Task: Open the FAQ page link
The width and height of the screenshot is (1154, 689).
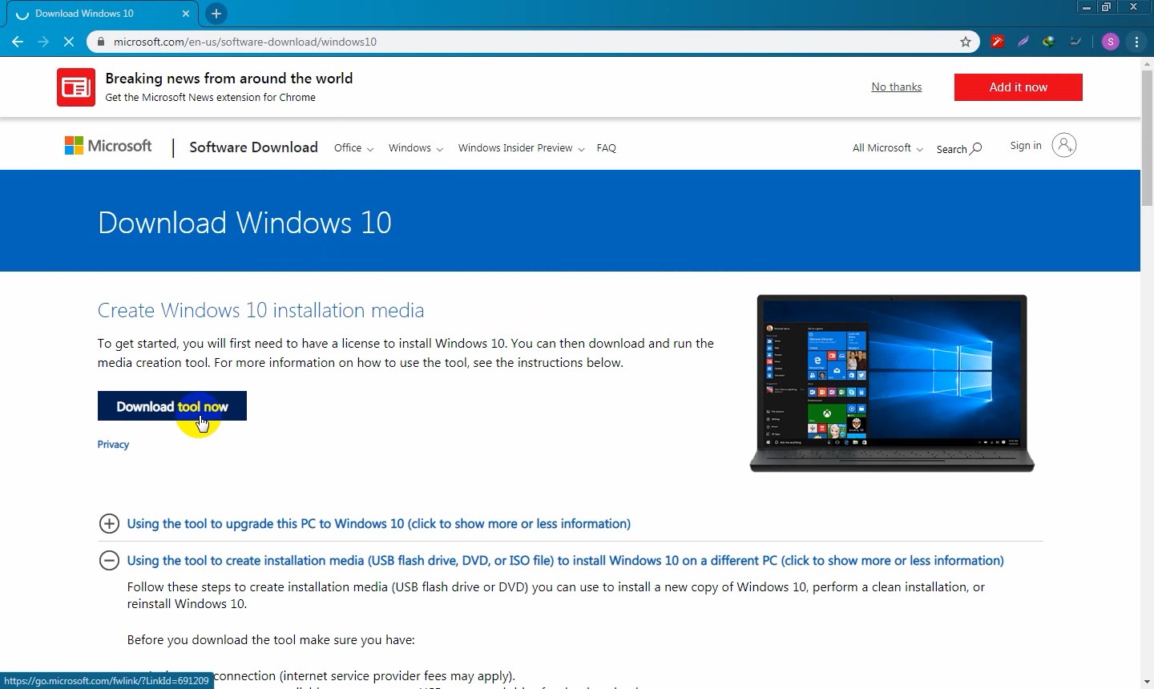Action: 607,148
